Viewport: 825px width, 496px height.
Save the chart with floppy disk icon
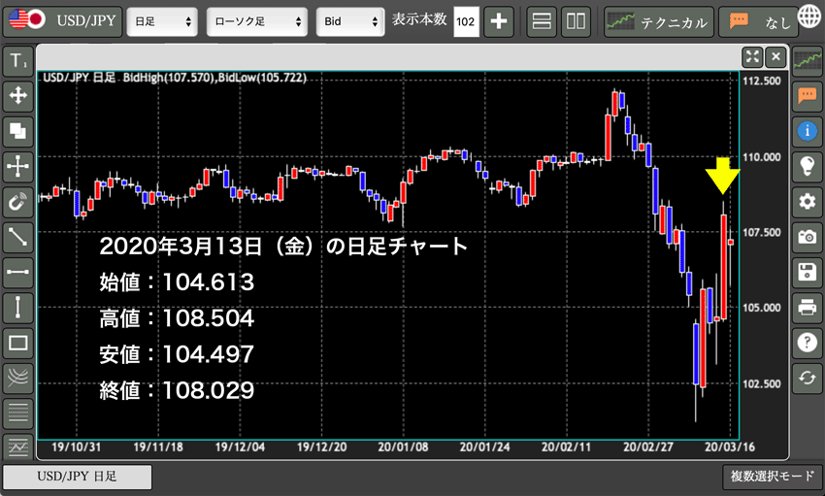click(806, 272)
